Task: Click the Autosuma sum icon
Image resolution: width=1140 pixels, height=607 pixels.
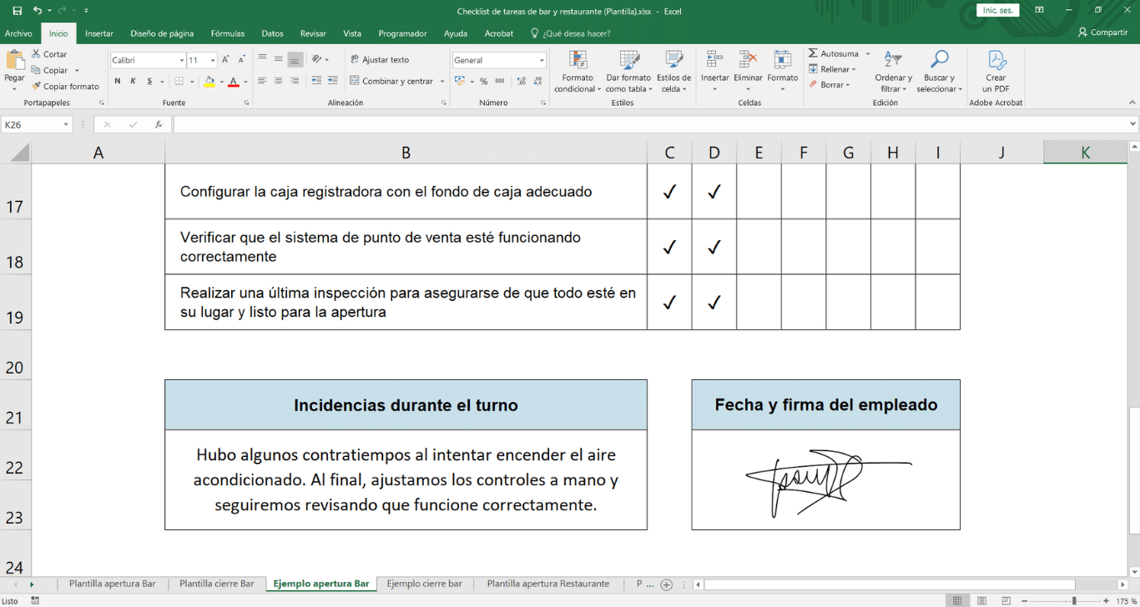Action: tap(814, 53)
